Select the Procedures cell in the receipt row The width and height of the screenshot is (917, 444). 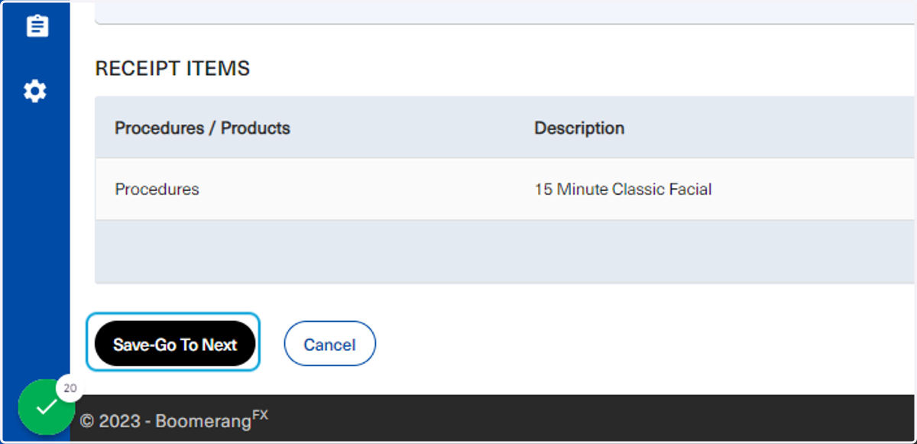[x=157, y=190]
